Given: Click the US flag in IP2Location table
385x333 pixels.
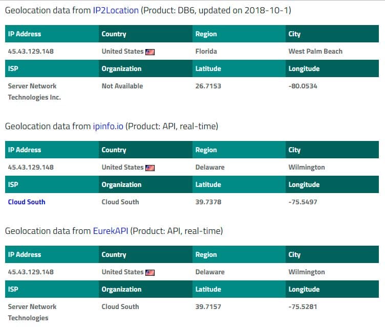Looking at the screenshot, I should coord(150,52).
